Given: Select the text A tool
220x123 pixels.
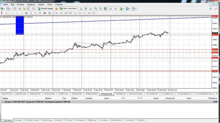Looking at the screenshot, I should pos(35,13).
